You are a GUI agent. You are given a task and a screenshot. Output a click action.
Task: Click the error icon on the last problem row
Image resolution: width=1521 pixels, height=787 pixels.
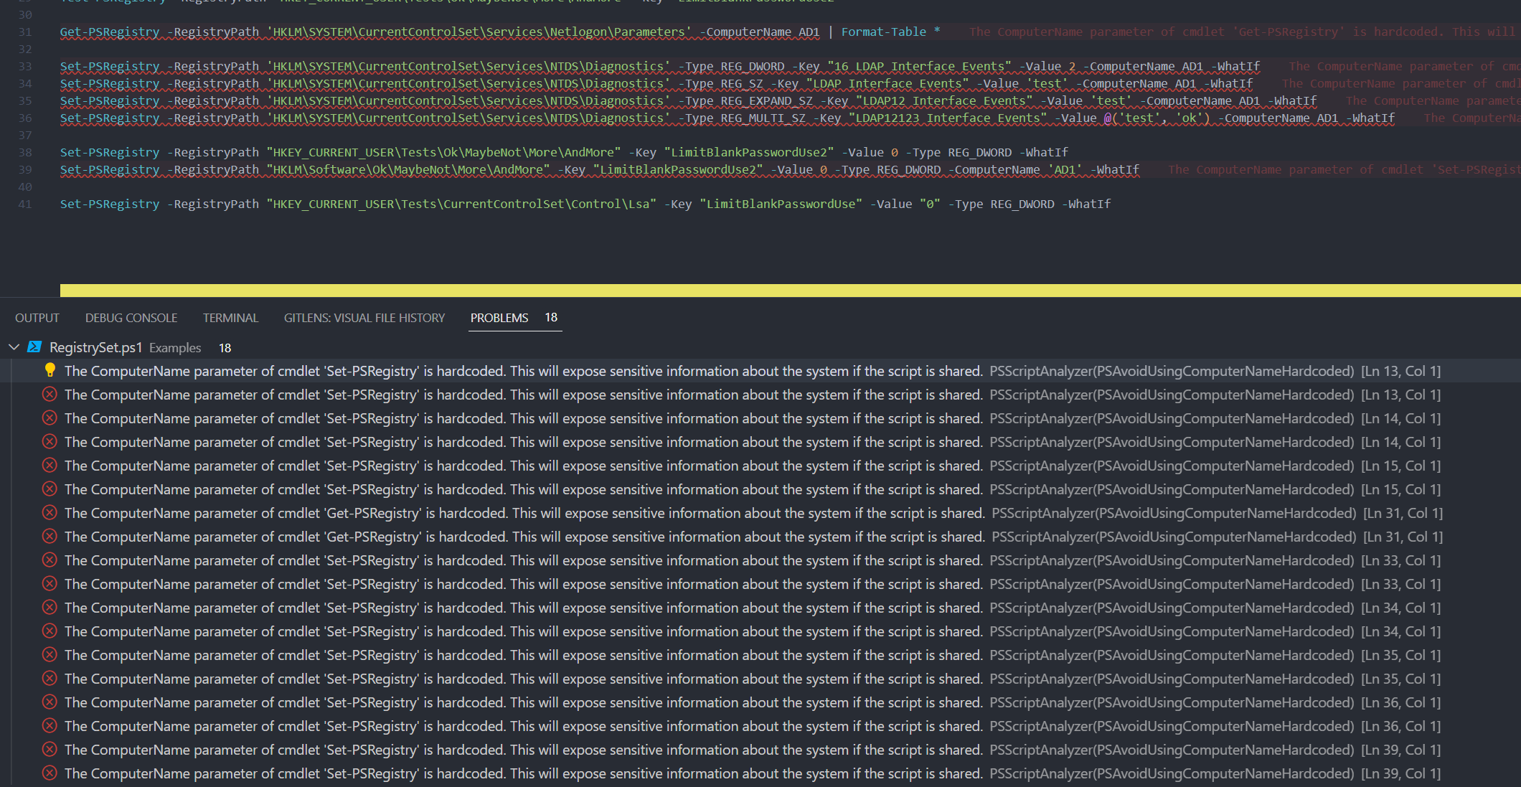[x=50, y=773]
